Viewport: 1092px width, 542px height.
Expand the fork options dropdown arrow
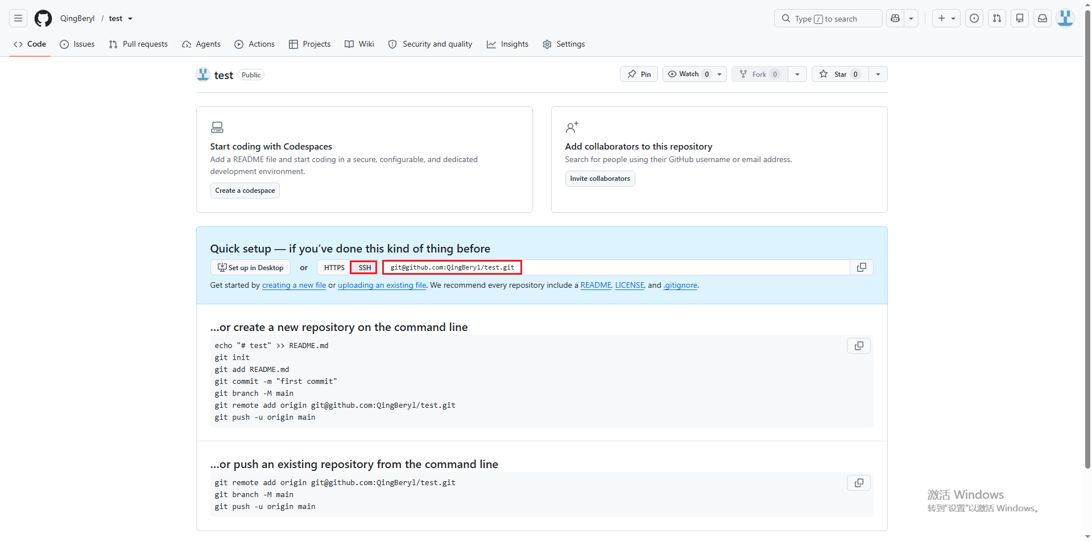pos(797,74)
